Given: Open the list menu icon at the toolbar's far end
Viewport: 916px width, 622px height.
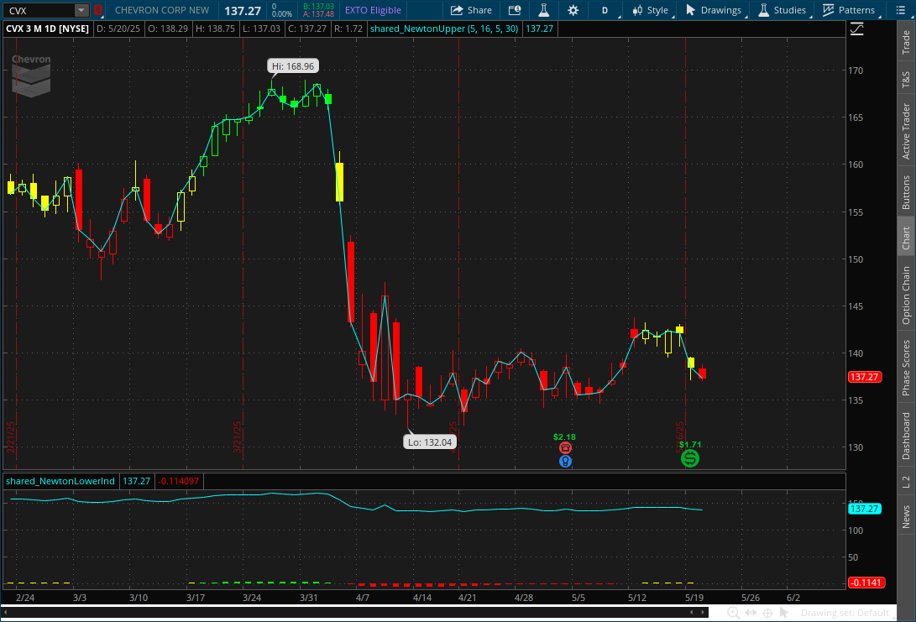Looking at the screenshot, I should click(900, 10).
